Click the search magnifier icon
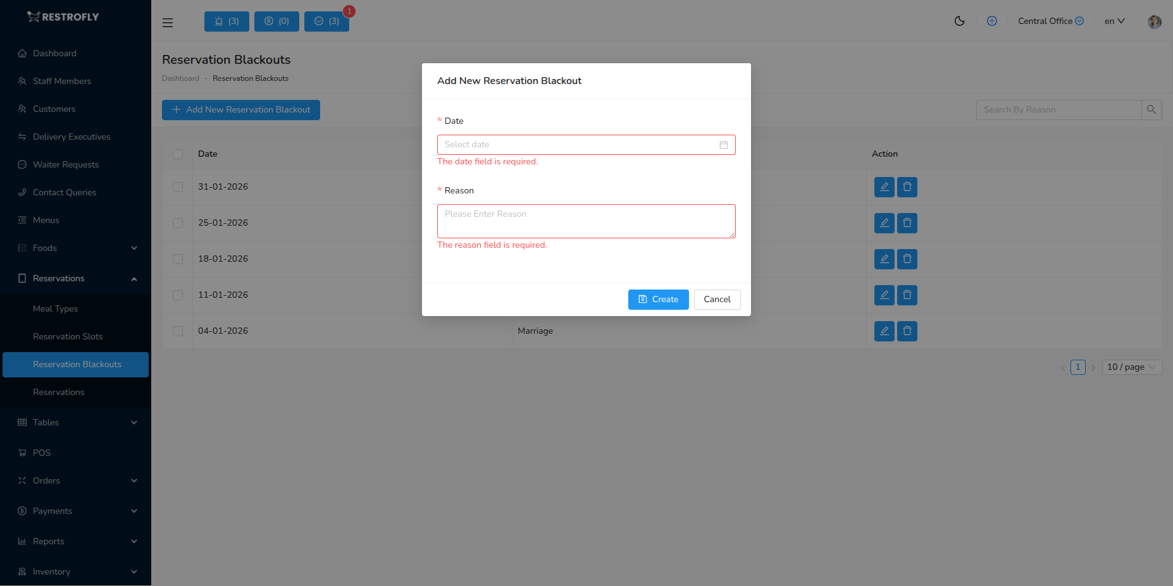Screen dimensions: 1173x586 click(1151, 109)
